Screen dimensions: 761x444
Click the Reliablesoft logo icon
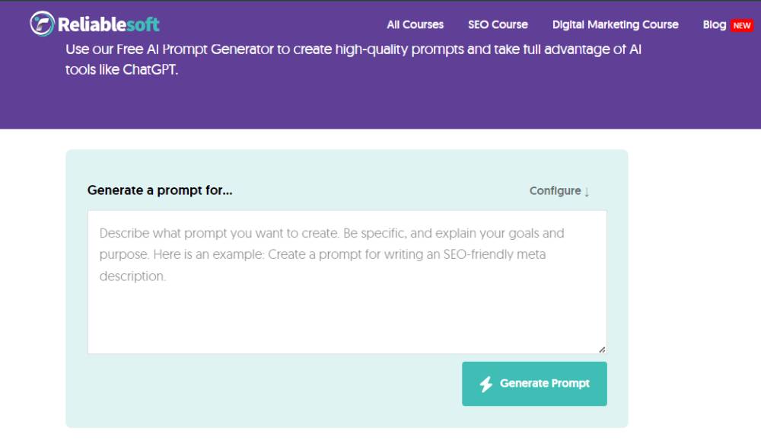(x=42, y=24)
